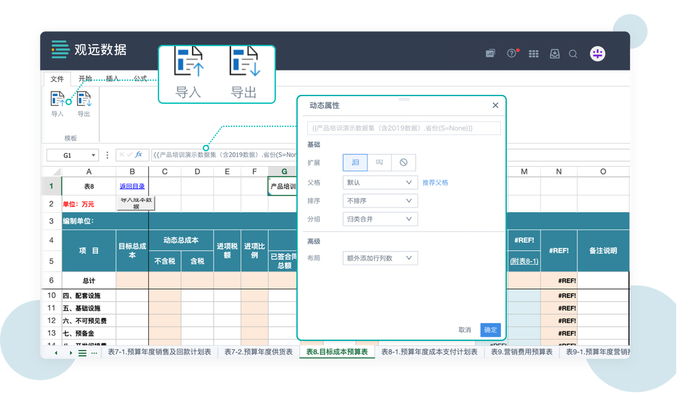Open the apps grid icon in header

(x=533, y=54)
